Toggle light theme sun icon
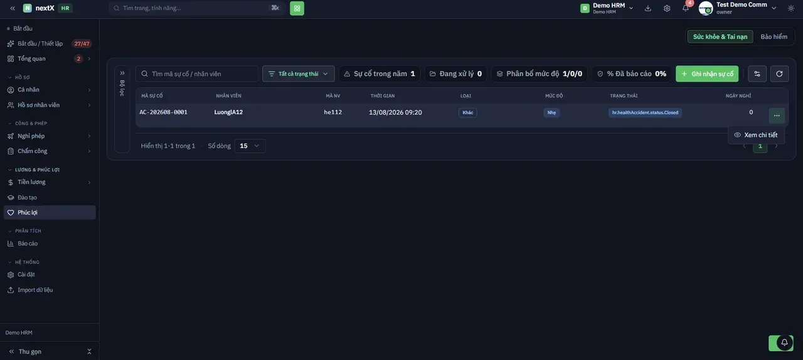This screenshot has height=360, width=803. click(x=791, y=8)
